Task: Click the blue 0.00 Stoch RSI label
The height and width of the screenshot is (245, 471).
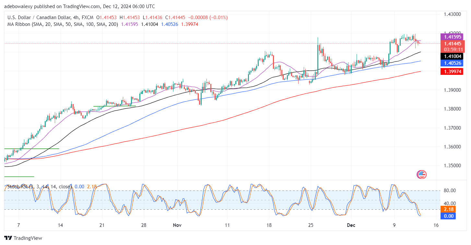Action: click(x=448, y=216)
